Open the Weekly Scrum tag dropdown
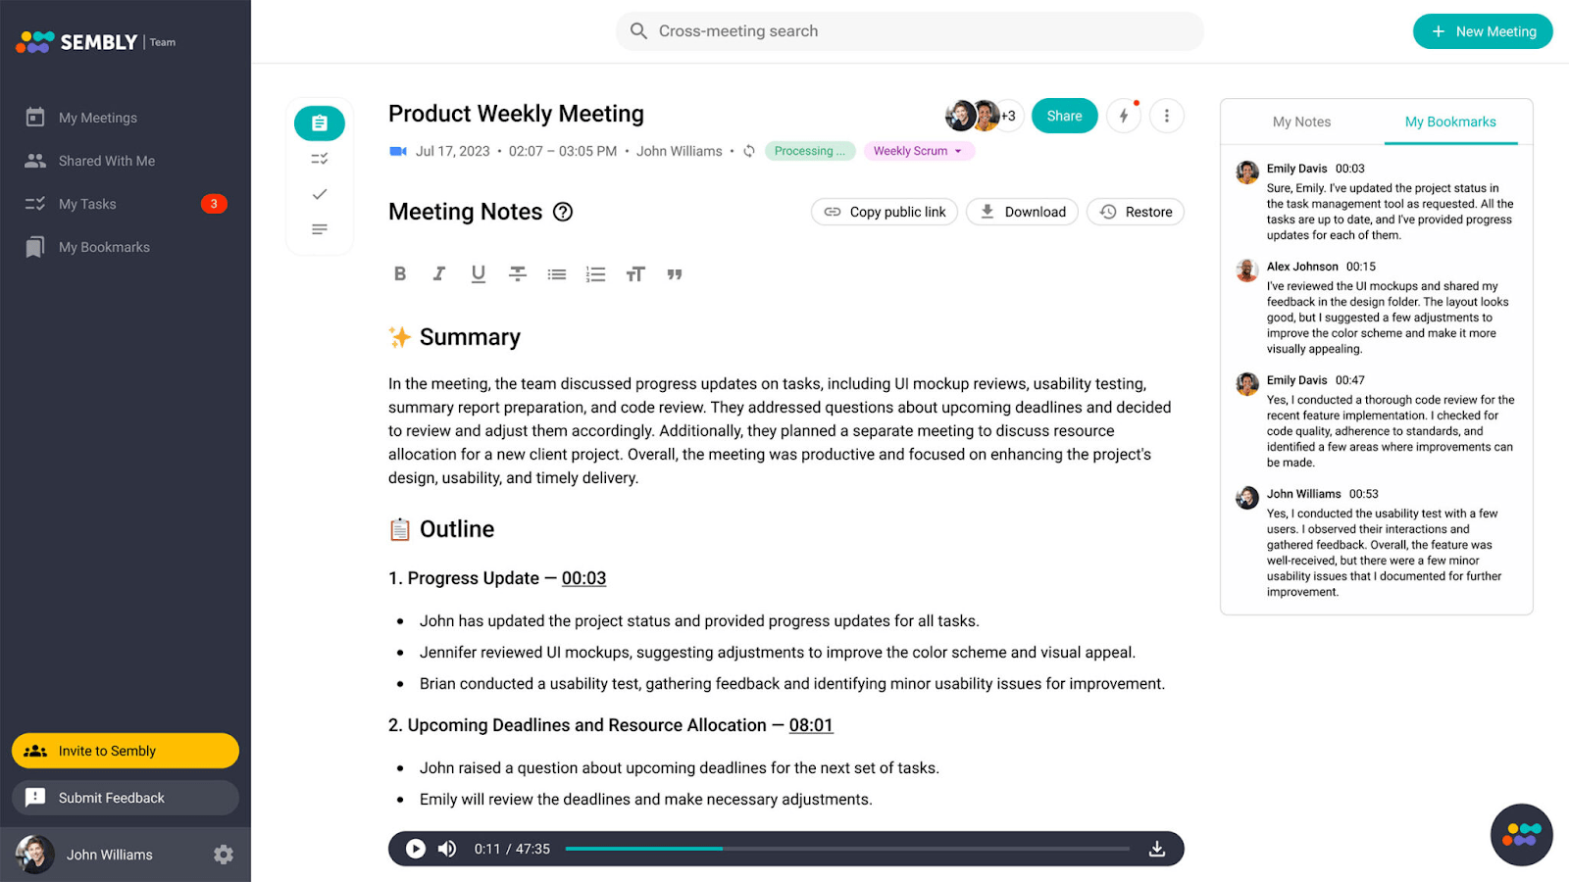This screenshot has width=1569, height=882. pos(918,150)
